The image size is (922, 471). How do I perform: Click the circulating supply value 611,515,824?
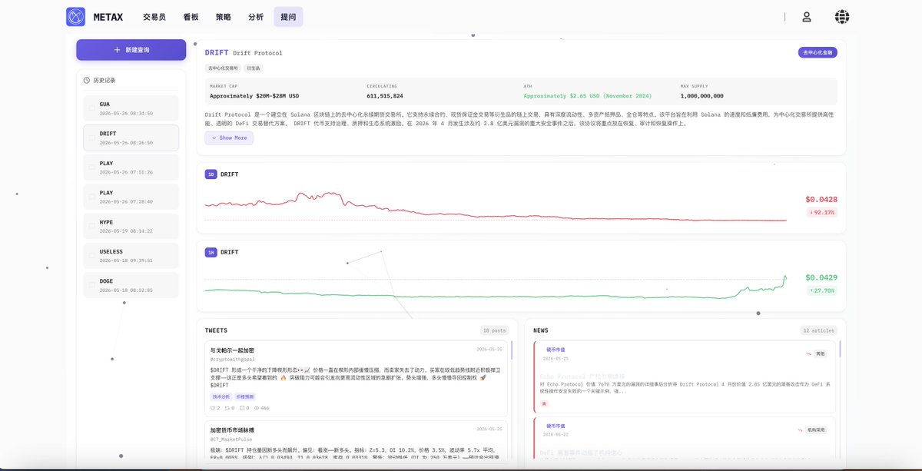click(x=385, y=96)
